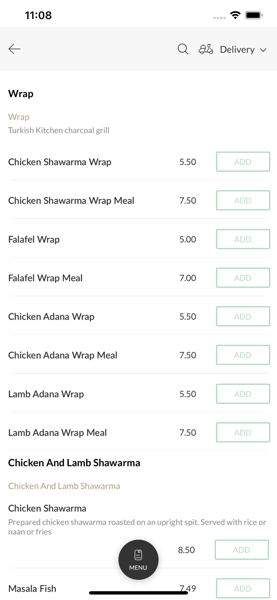Open the floating MENU button
277x600 pixels.
(x=138, y=560)
